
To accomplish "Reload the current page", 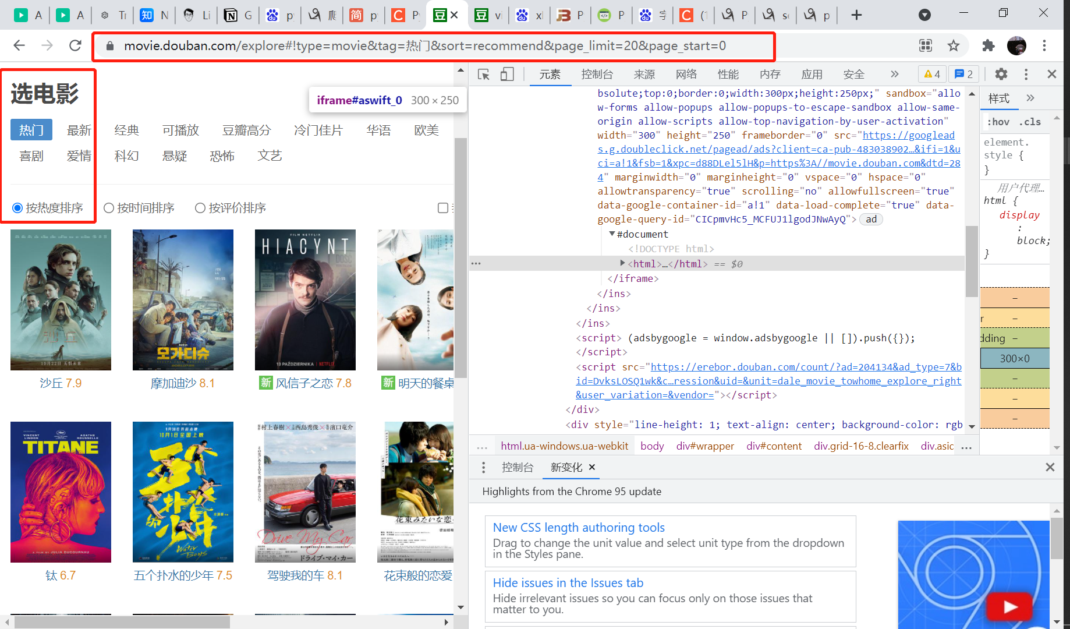I will click(x=75, y=45).
